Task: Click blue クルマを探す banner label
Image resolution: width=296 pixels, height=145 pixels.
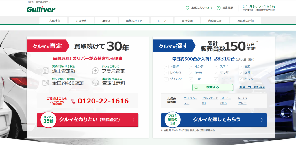Action: (x=174, y=46)
